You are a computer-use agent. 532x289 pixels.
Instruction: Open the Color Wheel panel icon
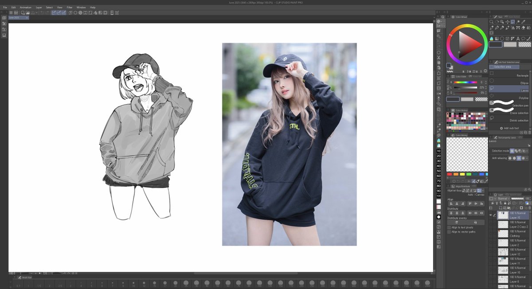(x=453, y=17)
